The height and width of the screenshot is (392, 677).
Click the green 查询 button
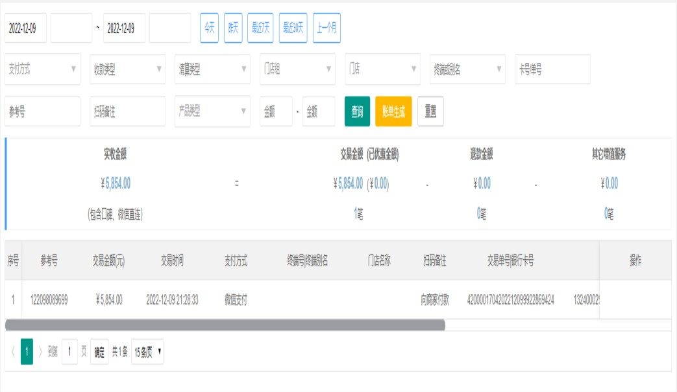[x=357, y=111]
